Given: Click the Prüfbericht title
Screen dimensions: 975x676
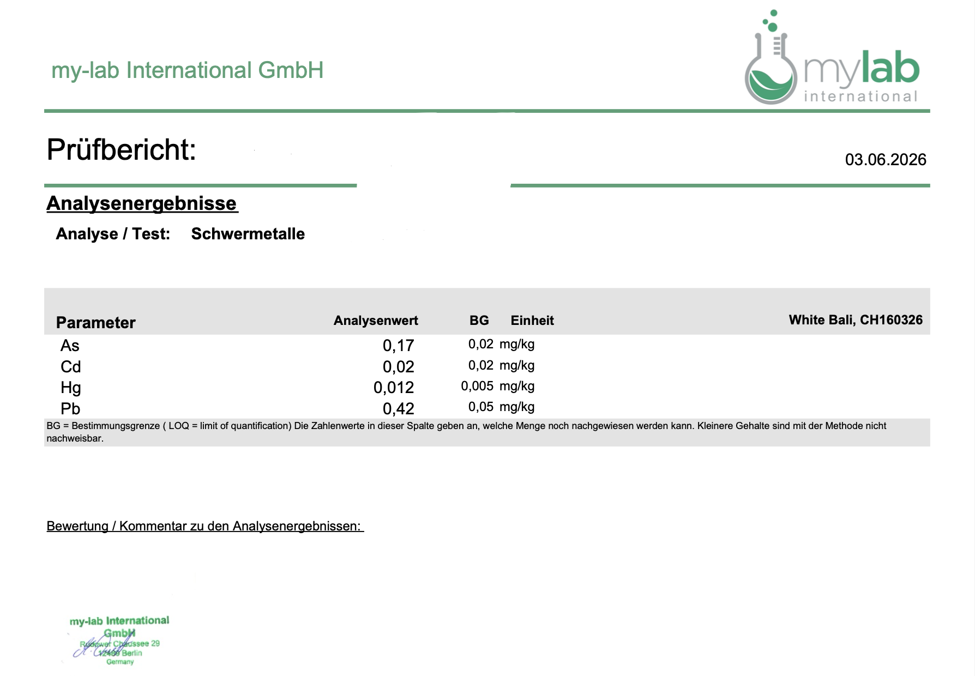Looking at the screenshot, I should tap(121, 149).
